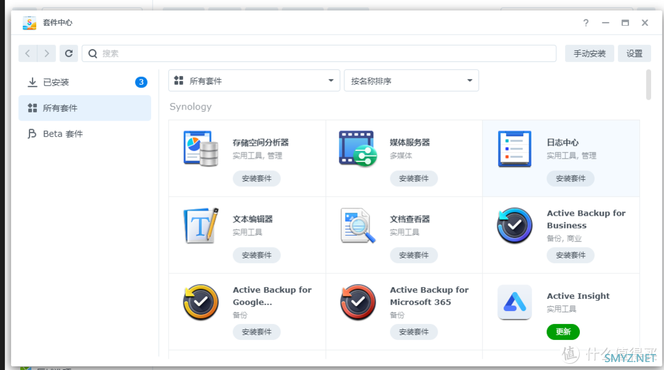Click the Package Center logo icon in title bar
This screenshot has width=664, height=370.
point(30,23)
